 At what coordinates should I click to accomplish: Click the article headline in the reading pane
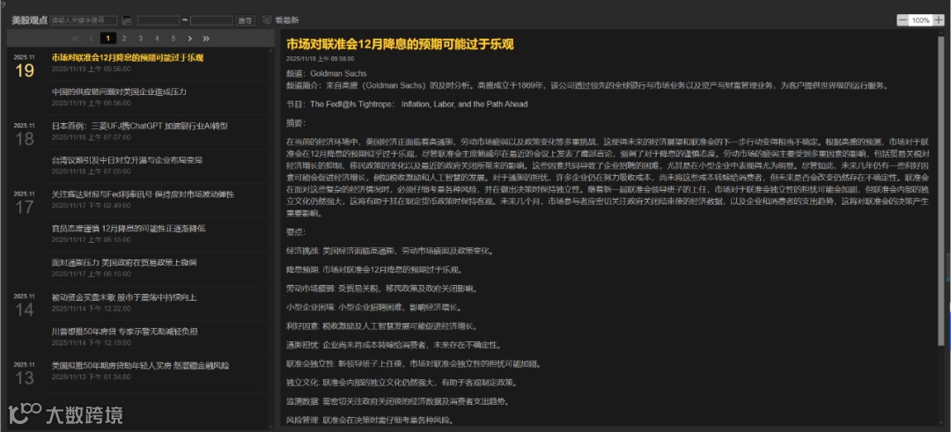coord(401,44)
